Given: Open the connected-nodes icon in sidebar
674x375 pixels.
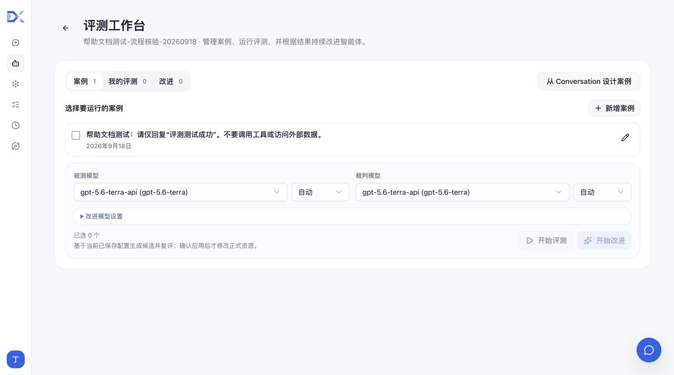Looking at the screenshot, I should tap(16, 84).
